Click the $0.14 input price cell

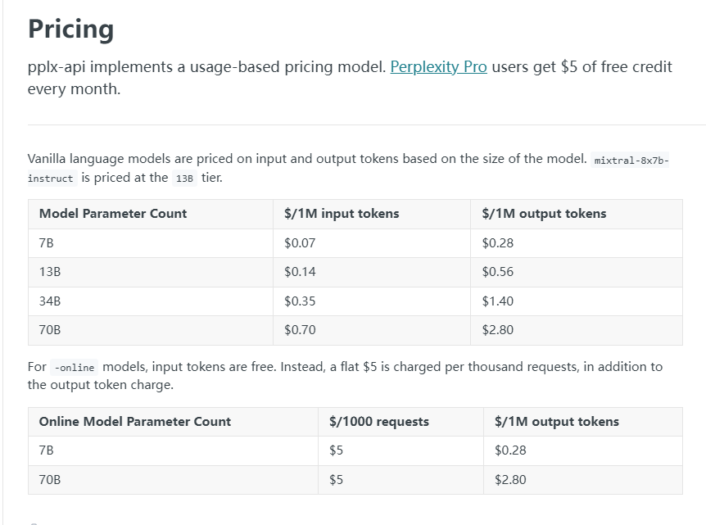pos(300,272)
